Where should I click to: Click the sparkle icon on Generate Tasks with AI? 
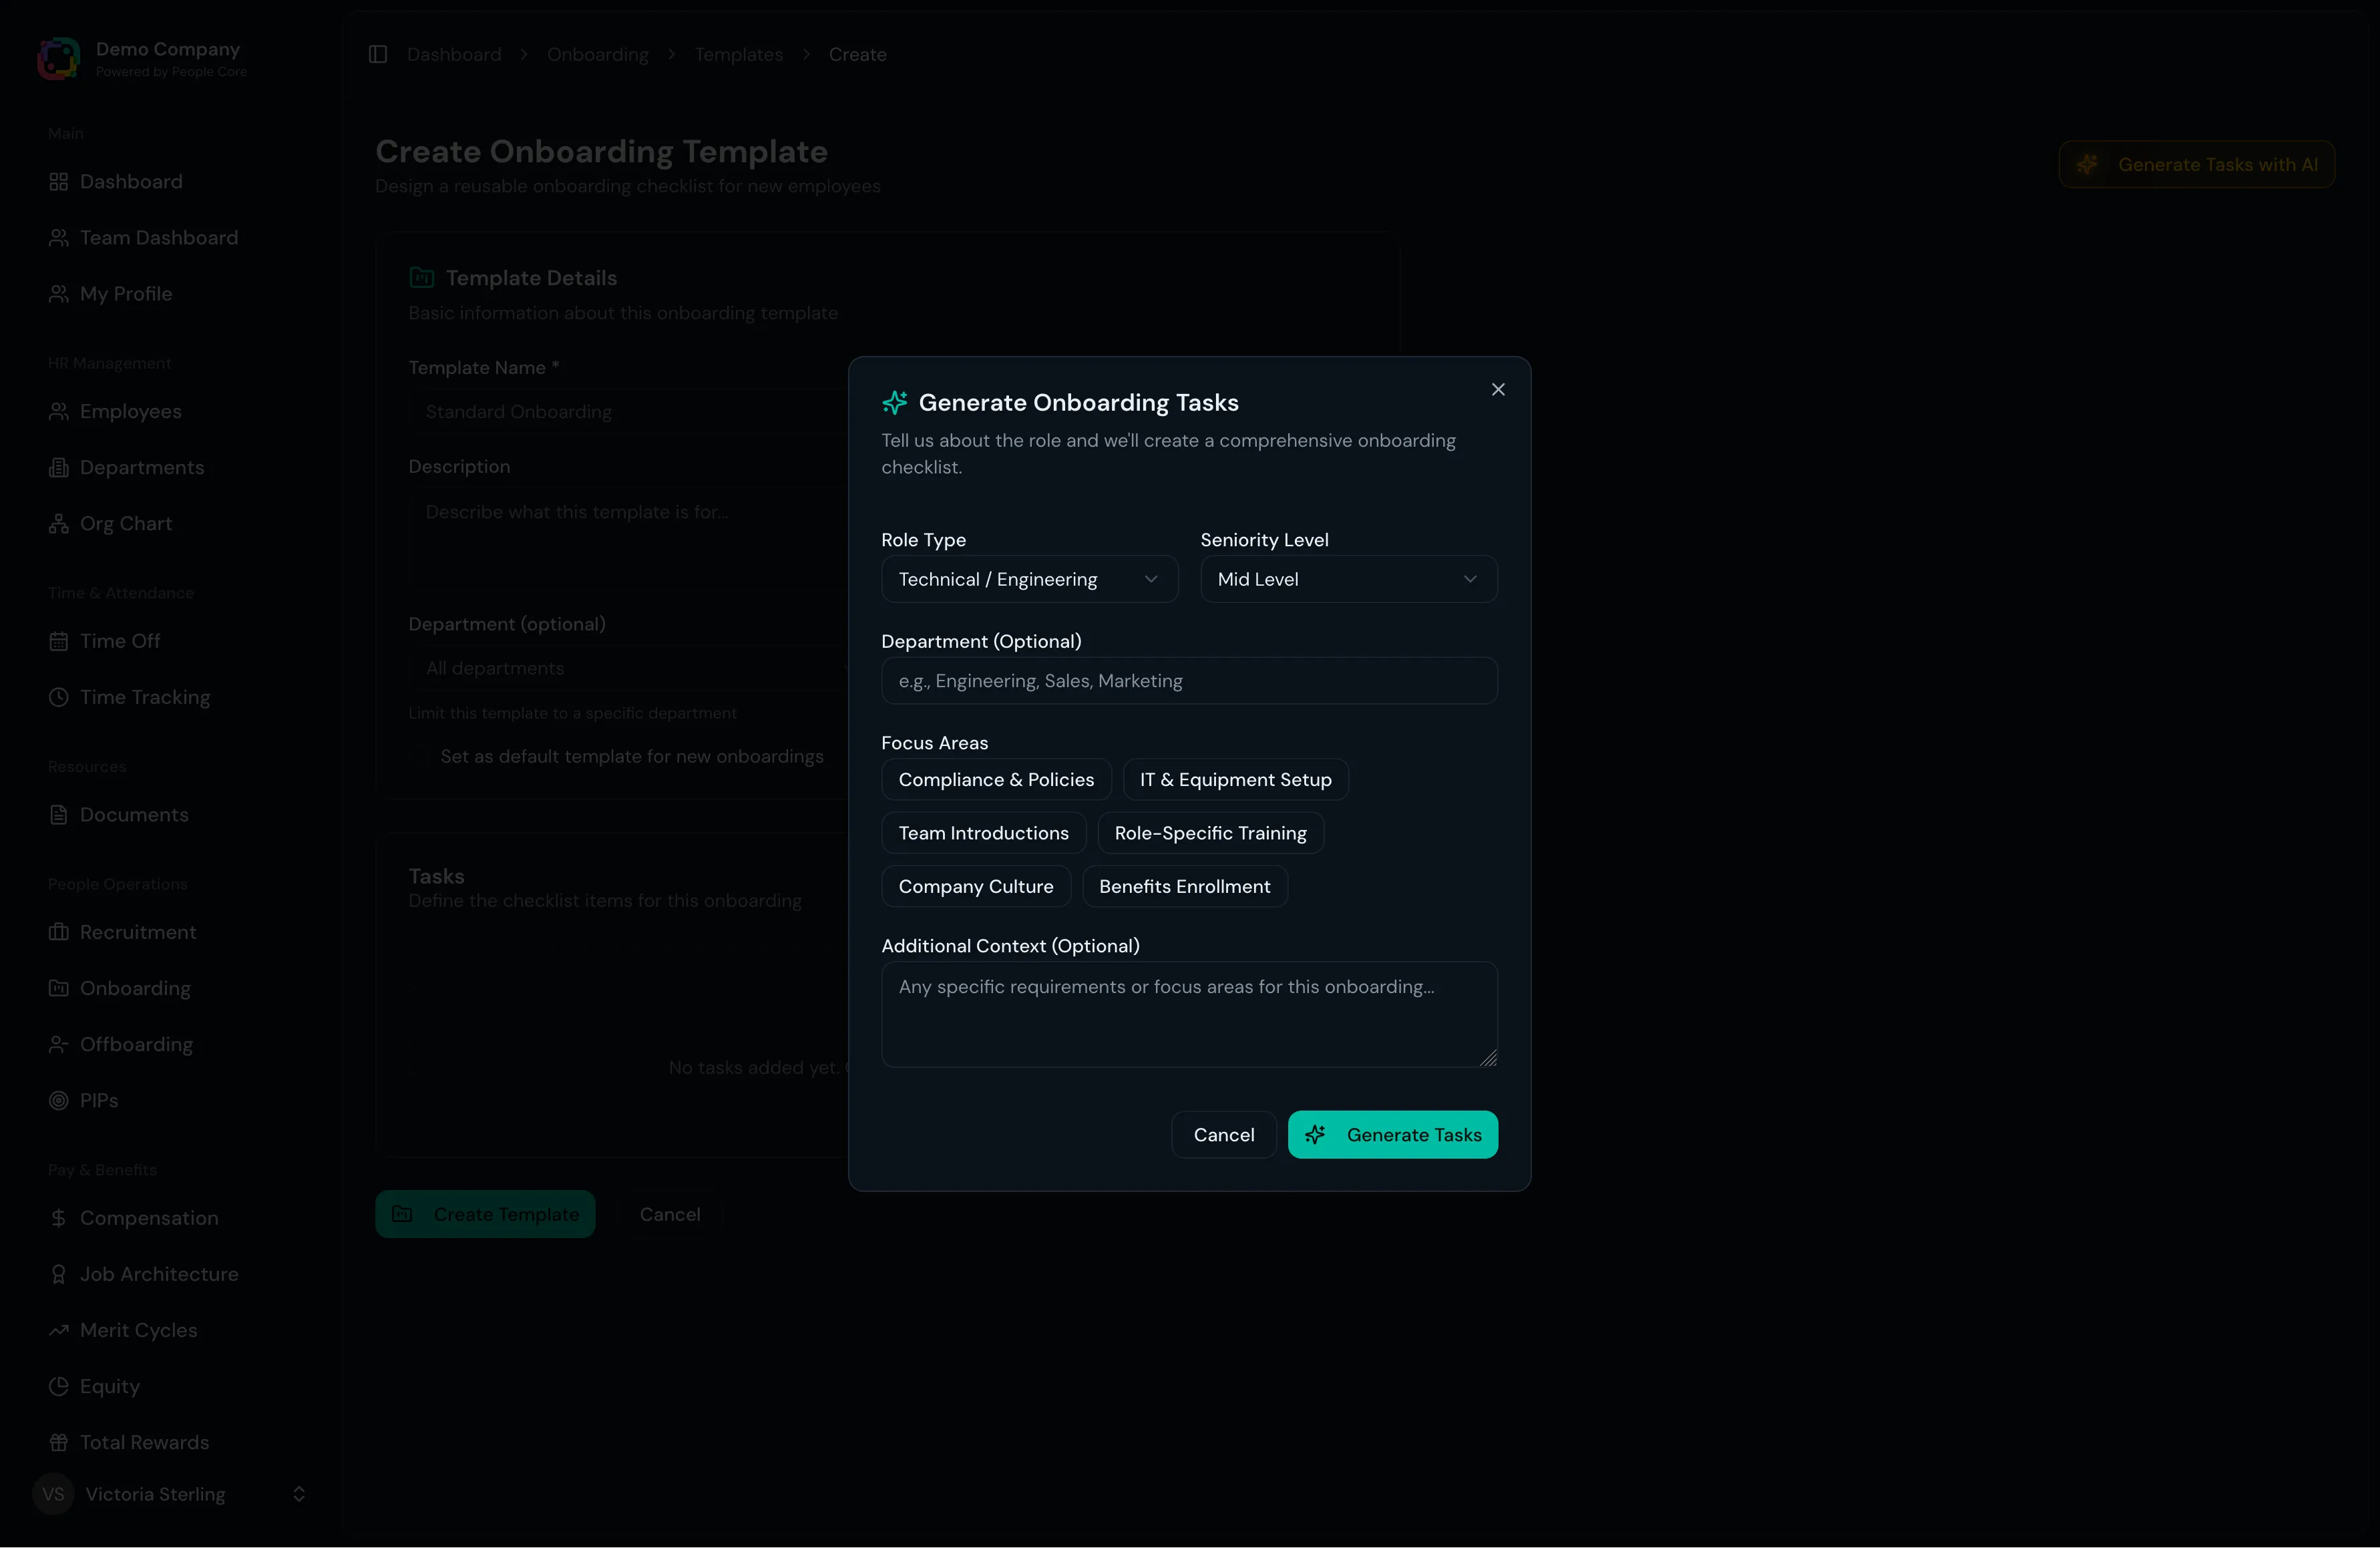click(2089, 164)
